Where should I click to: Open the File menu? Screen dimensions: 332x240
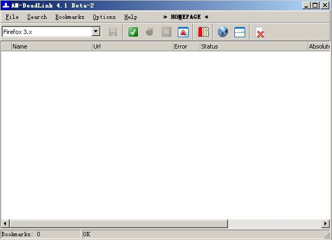(x=12, y=17)
